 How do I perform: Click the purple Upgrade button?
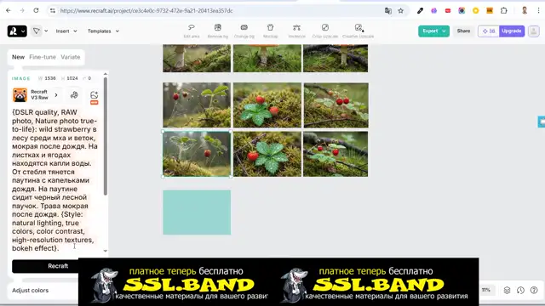[x=512, y=31]
